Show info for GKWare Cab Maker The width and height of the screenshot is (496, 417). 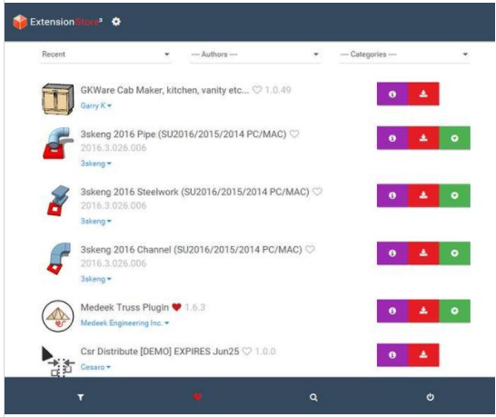coord(392,94)
